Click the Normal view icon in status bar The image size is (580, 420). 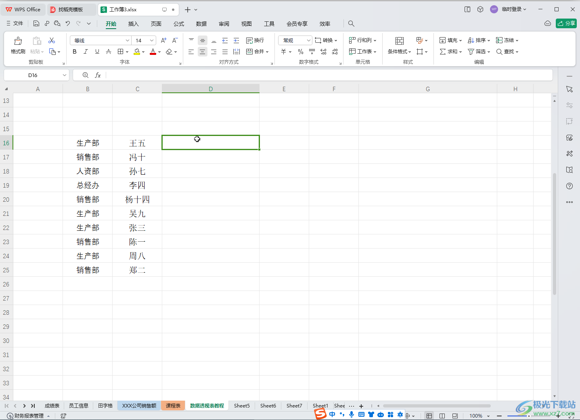pos(429,416)
